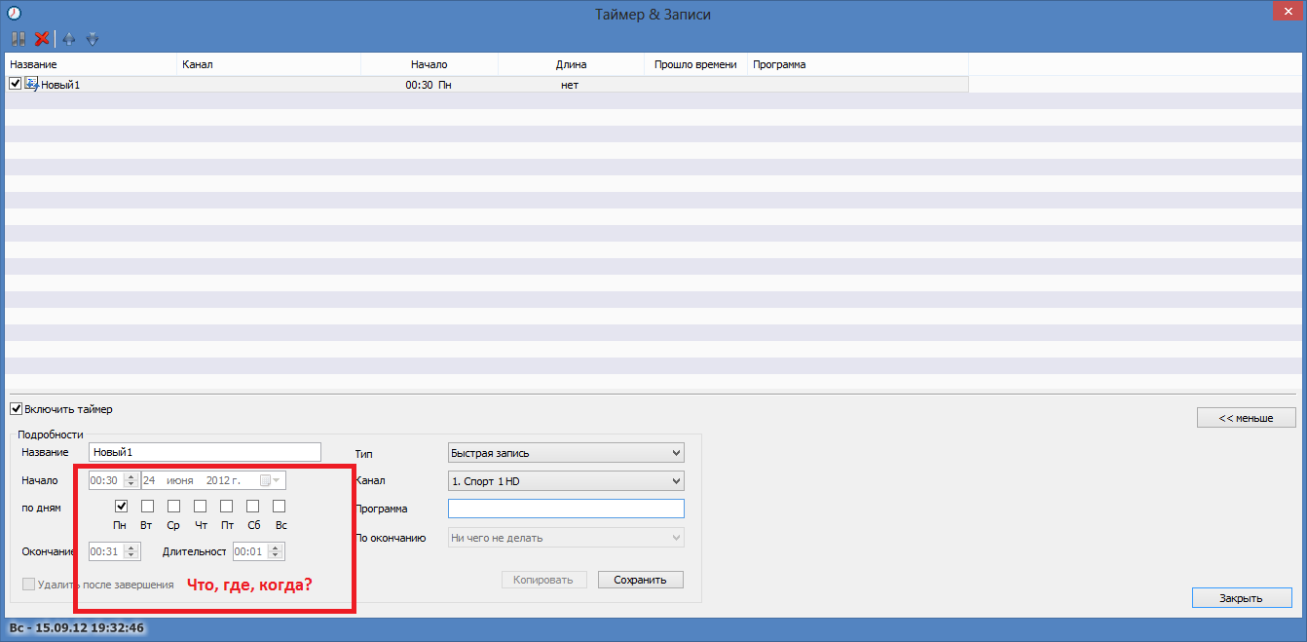Check the Вт day checkbox
Viewport: 1307px width, 642px height.
(x=147, y=507)
